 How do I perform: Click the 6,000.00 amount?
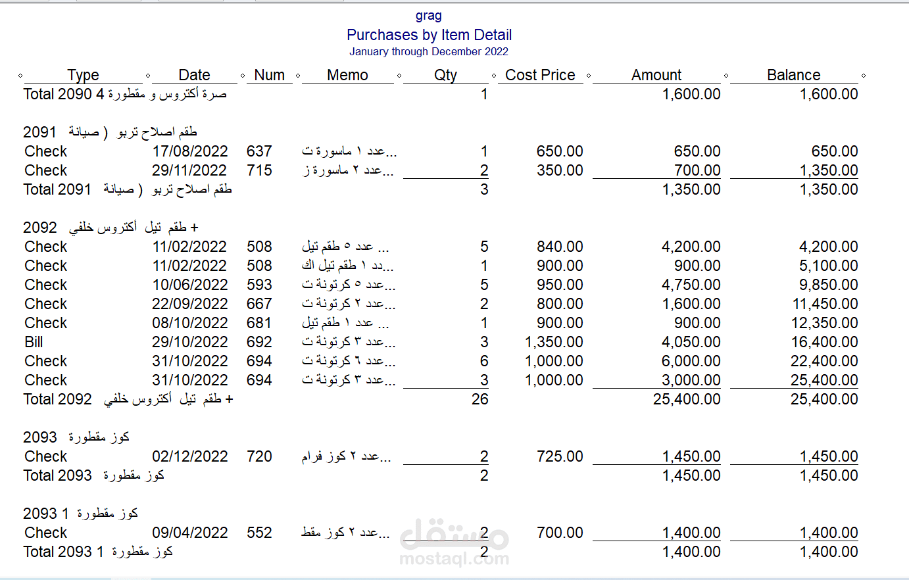(691, 361)
